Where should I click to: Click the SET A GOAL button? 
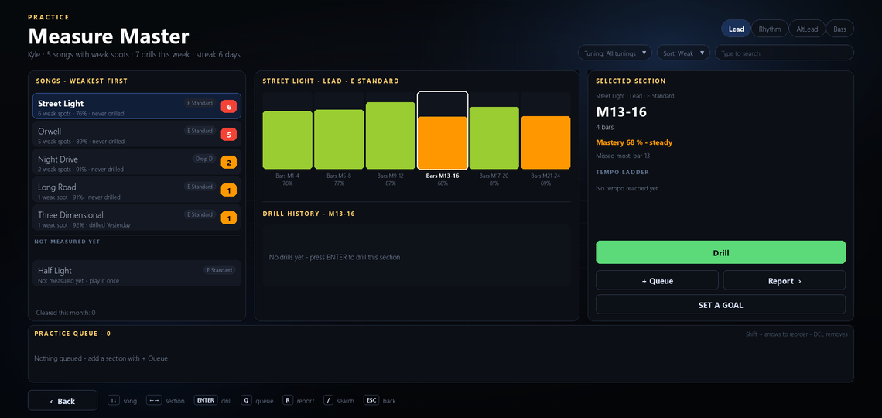coord(720,304)
